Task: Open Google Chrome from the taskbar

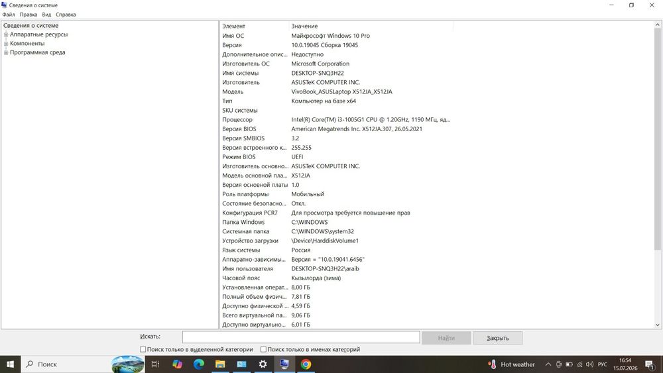Action: (306, 364)
